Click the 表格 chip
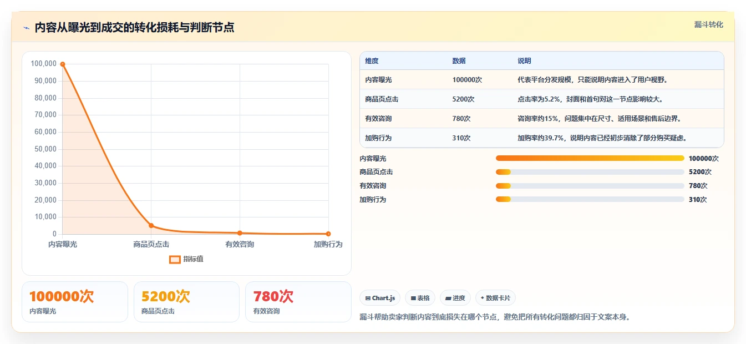 coord(420,298)
